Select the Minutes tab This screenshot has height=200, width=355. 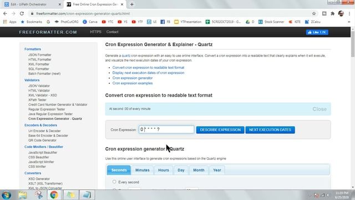click(x=142, y=170)
